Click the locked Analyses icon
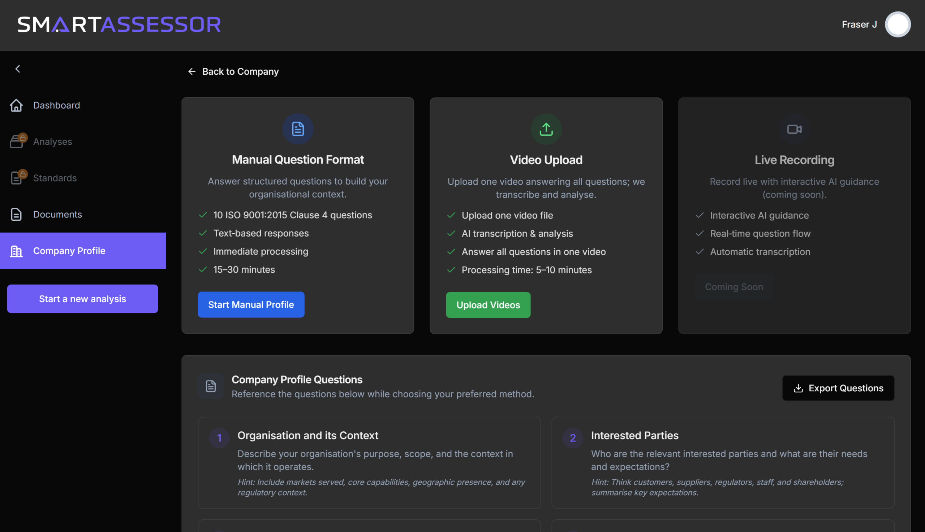This screenshot has width=925, height=532. click(x=17, y=141)
